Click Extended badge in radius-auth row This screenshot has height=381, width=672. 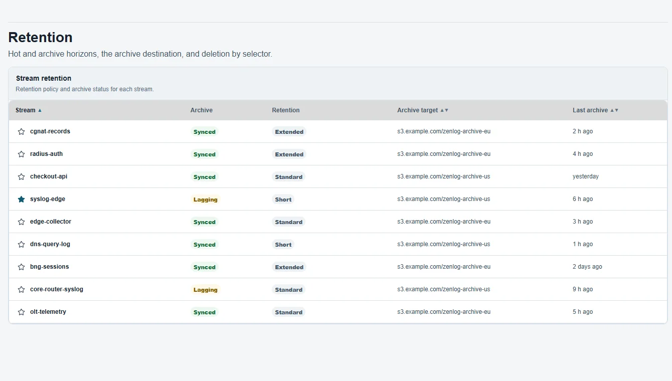(x=289, y=154)
